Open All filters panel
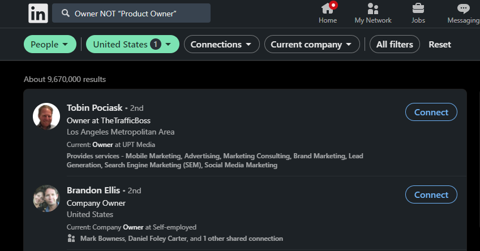Screen dimensions: 480x251 click(x=395, y=44)
